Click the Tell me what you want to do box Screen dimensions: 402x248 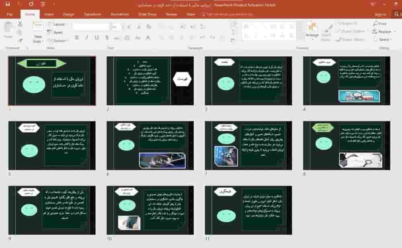coord(228,14)
